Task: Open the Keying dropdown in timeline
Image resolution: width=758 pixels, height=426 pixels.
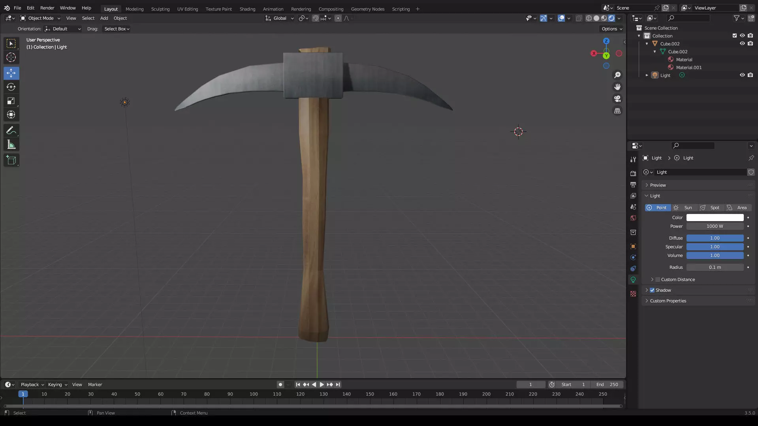Action: (57, 385)
